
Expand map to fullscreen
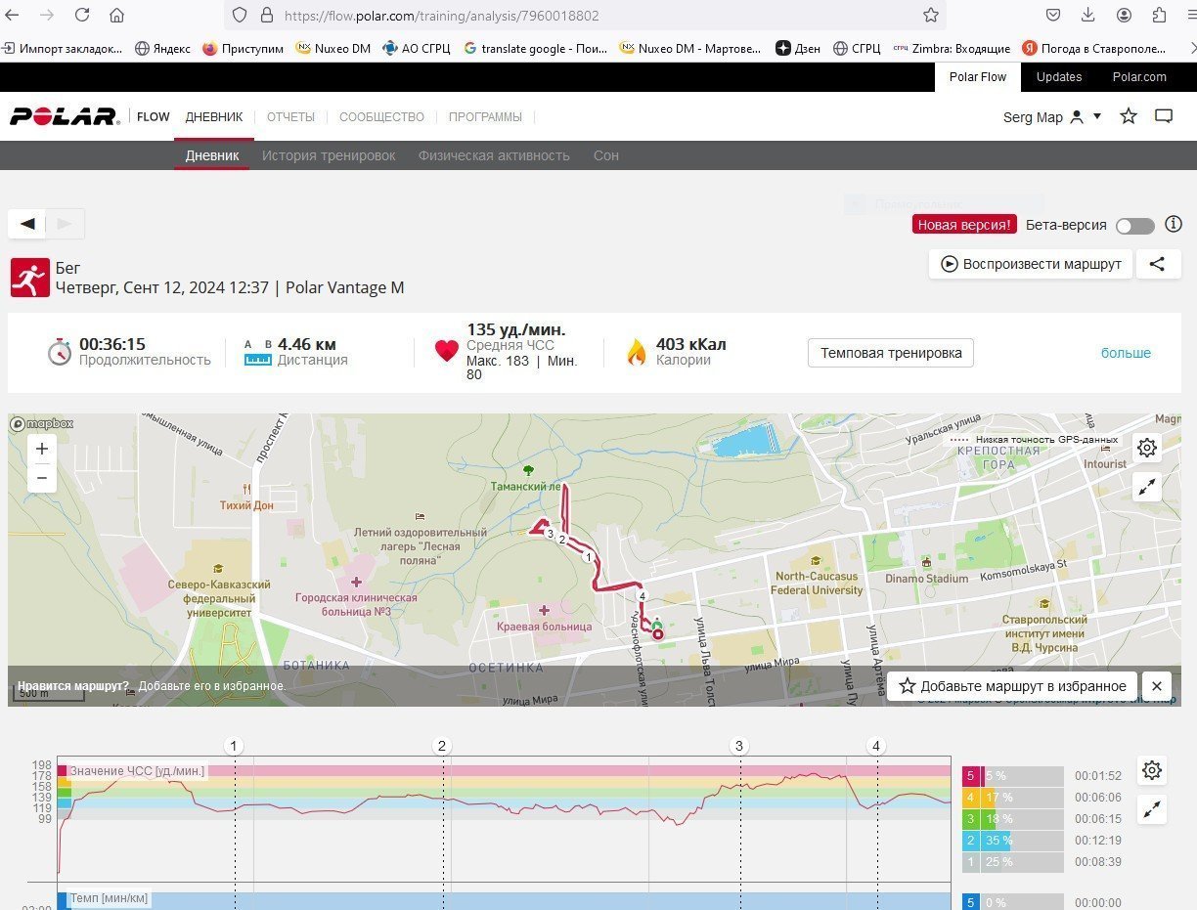(x=1147, y=487)
